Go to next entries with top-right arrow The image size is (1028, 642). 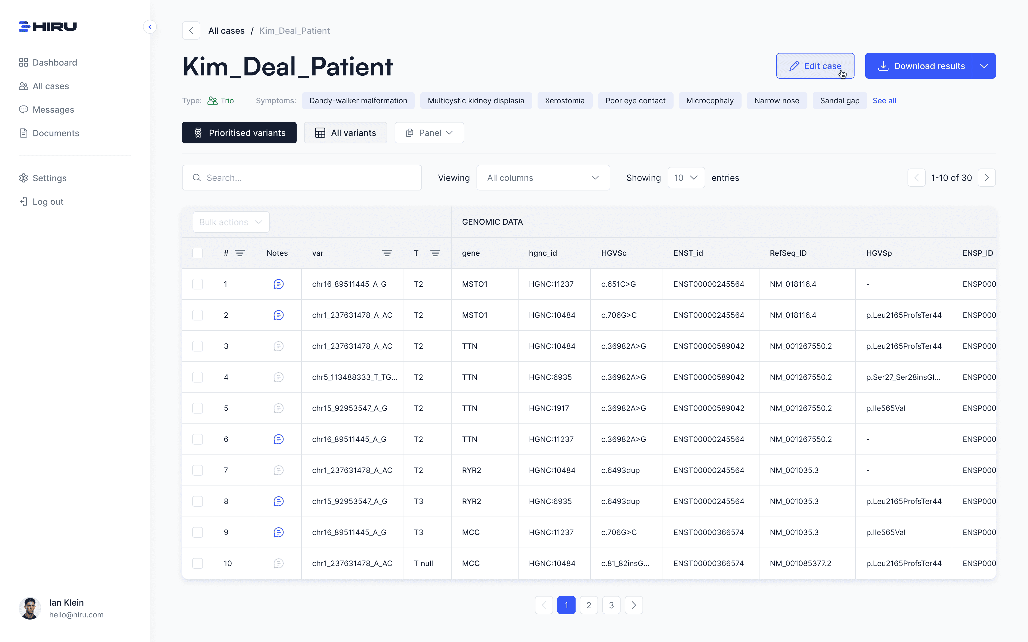point(986,178)
